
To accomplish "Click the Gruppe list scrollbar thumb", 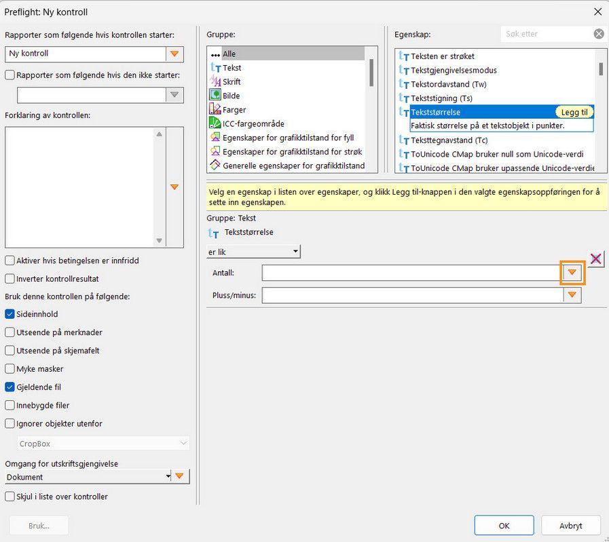I will pyautogui.click(x=371, y=73).
